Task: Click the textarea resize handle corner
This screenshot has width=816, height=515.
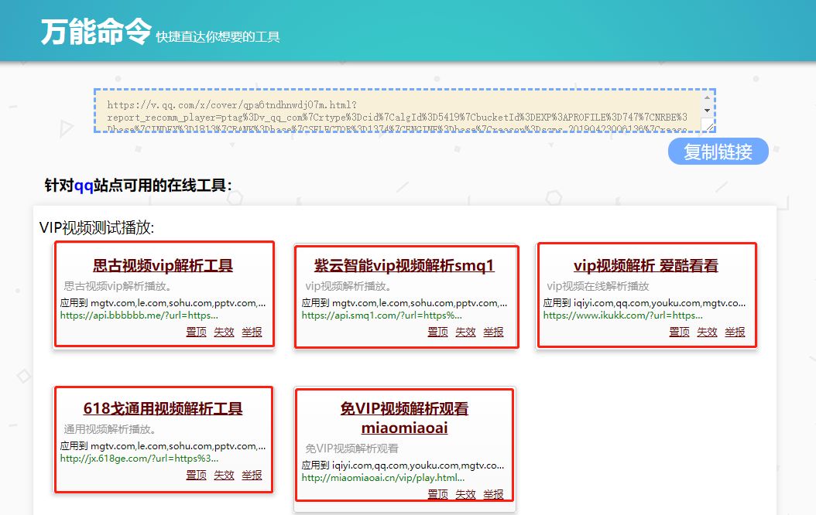Action: [709, 126]
